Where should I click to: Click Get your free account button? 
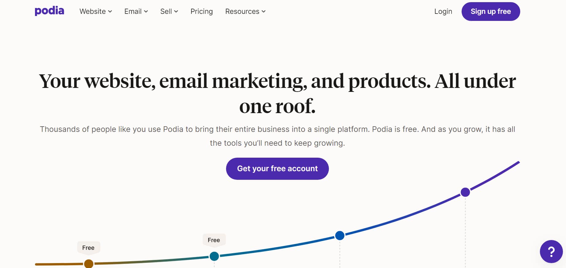277,169
